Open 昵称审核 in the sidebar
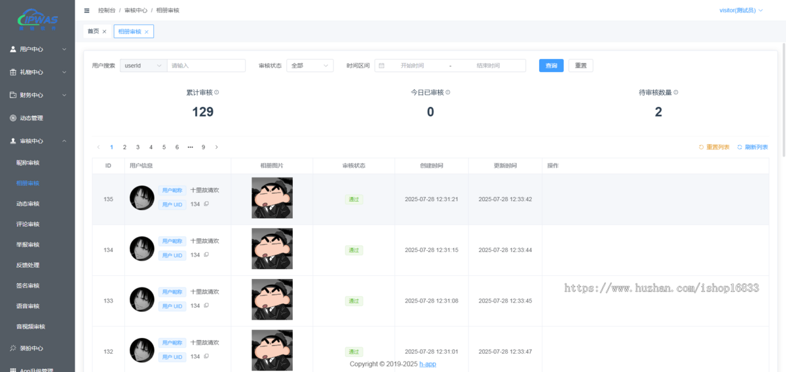Viewport: 786px width, 372px height. point(28,162)
